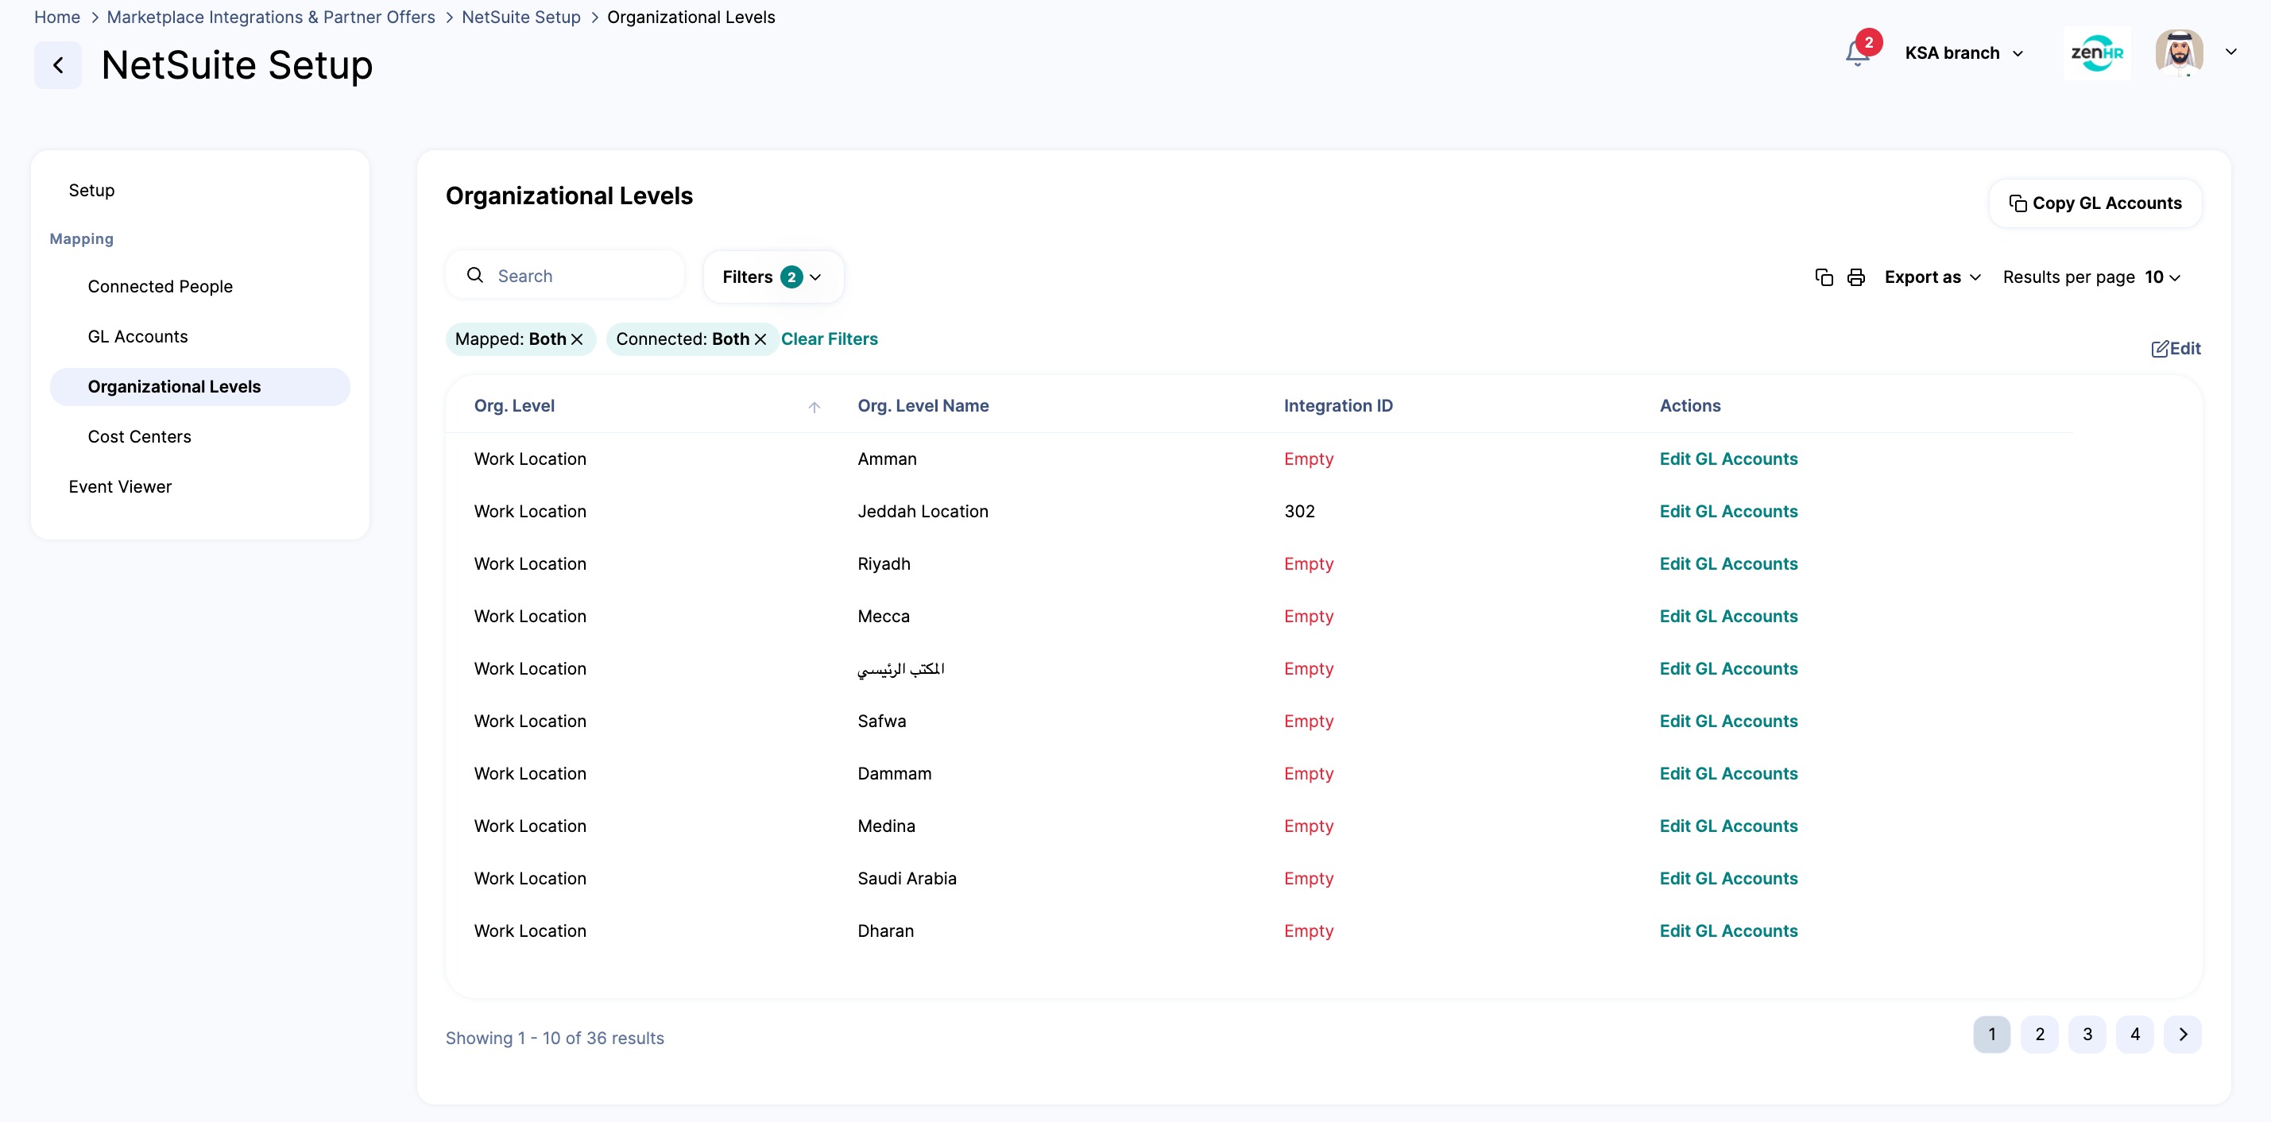The image size is (2271, 1122).
Task: Edit GL Accounts for المكتب الرئيسي
Action: 1728,668
